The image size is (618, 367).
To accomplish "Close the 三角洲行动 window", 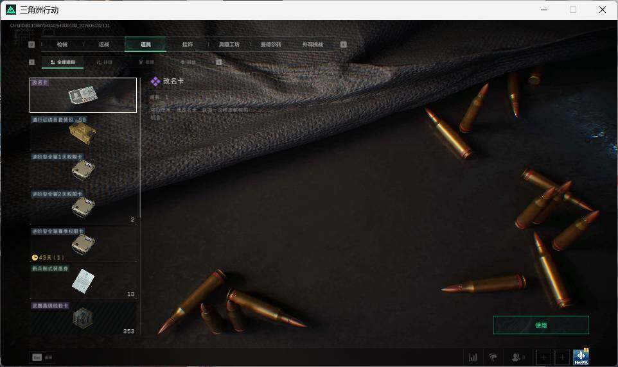I will click(x=602, y=10).
